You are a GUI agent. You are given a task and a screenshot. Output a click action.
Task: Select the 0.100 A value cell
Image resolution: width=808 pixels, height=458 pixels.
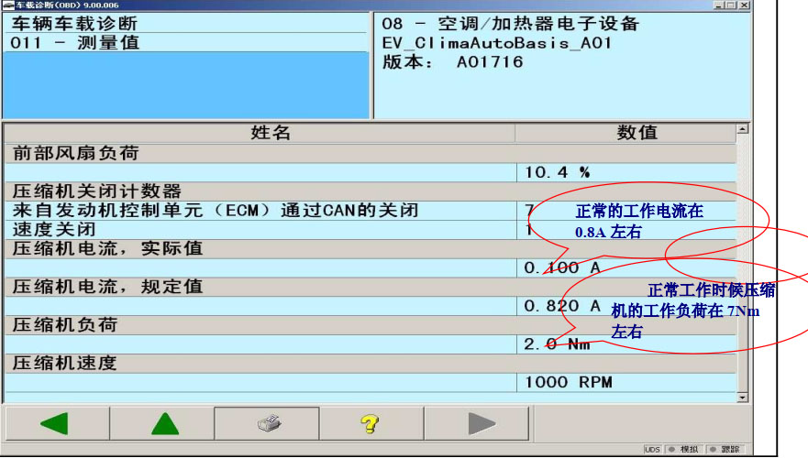[x=626, y=267]
